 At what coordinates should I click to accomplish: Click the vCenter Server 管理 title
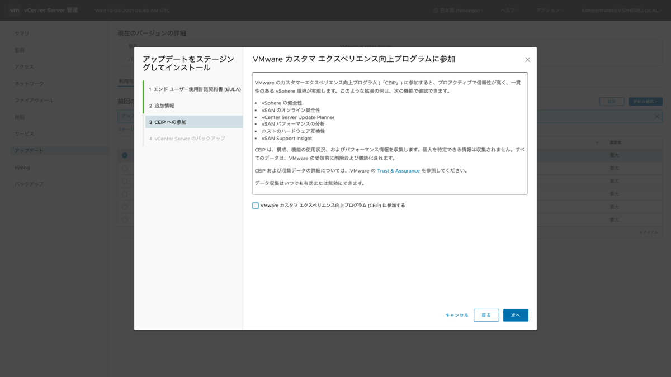pyautogui.click(x=51, y=11)
